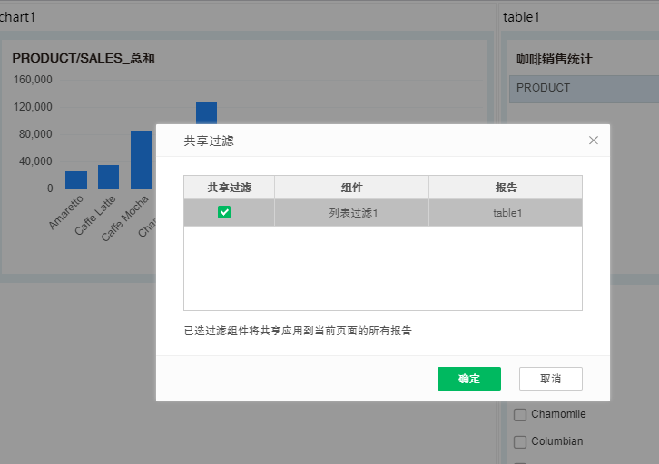Select the 组件 column header
659x464 pixels.
(351, 188)
